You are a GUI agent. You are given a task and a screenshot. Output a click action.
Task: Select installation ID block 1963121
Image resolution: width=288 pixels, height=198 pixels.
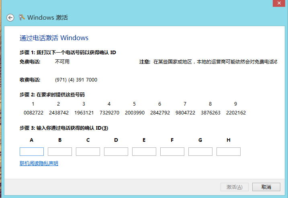[x=84, y=112]
